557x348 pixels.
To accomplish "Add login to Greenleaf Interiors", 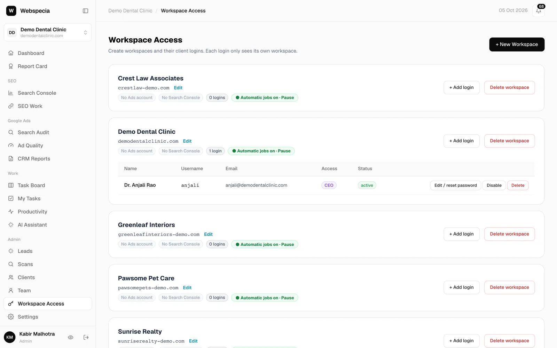I will tap(461, 234).
